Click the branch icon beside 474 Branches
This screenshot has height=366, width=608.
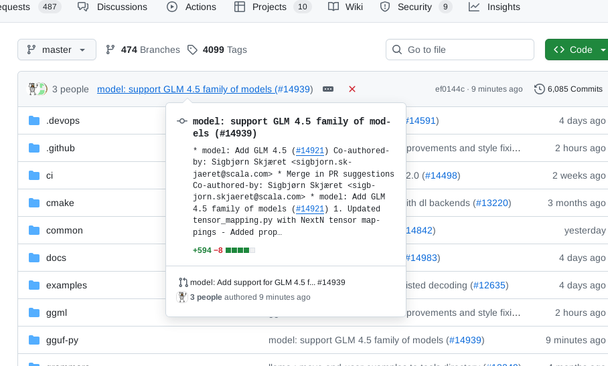click(110, 50)
